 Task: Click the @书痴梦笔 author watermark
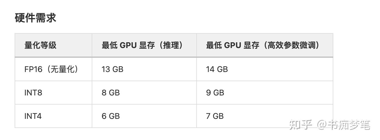(344, 125)
